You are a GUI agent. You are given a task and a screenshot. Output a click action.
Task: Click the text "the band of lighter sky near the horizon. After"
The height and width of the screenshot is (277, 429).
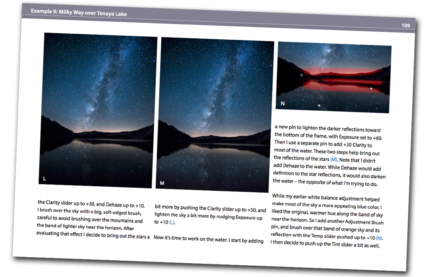pos(85,227)
